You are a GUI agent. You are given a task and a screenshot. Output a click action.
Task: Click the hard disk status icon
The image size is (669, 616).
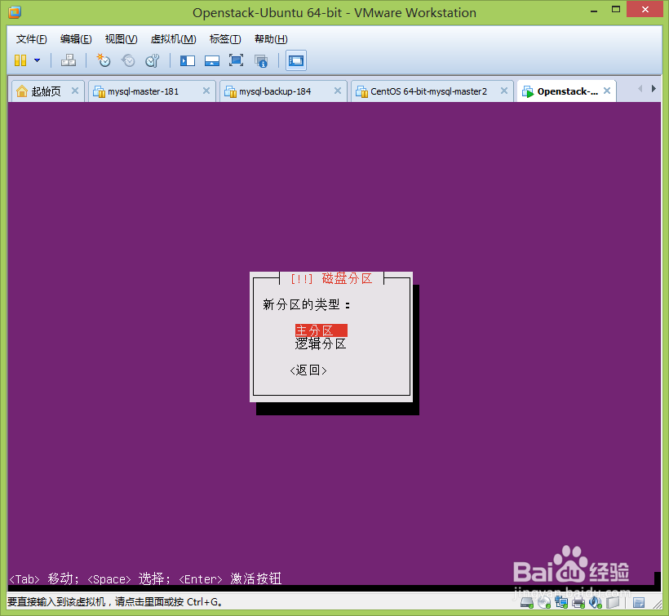pos(525,604)
